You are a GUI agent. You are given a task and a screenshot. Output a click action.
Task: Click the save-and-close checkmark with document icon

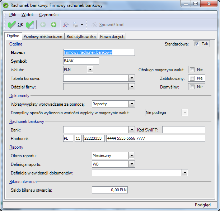pos(30,25)
